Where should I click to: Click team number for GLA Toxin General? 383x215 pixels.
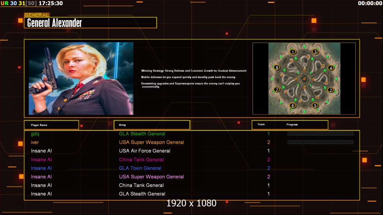[268, 168]
